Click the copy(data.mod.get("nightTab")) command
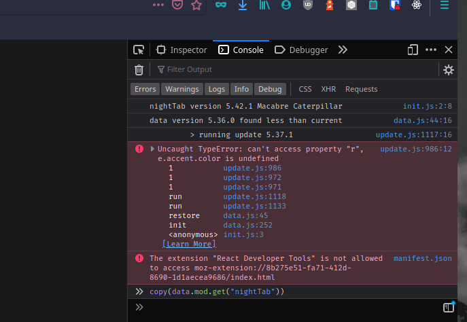 pyautogui.click(x=217, y=291)
